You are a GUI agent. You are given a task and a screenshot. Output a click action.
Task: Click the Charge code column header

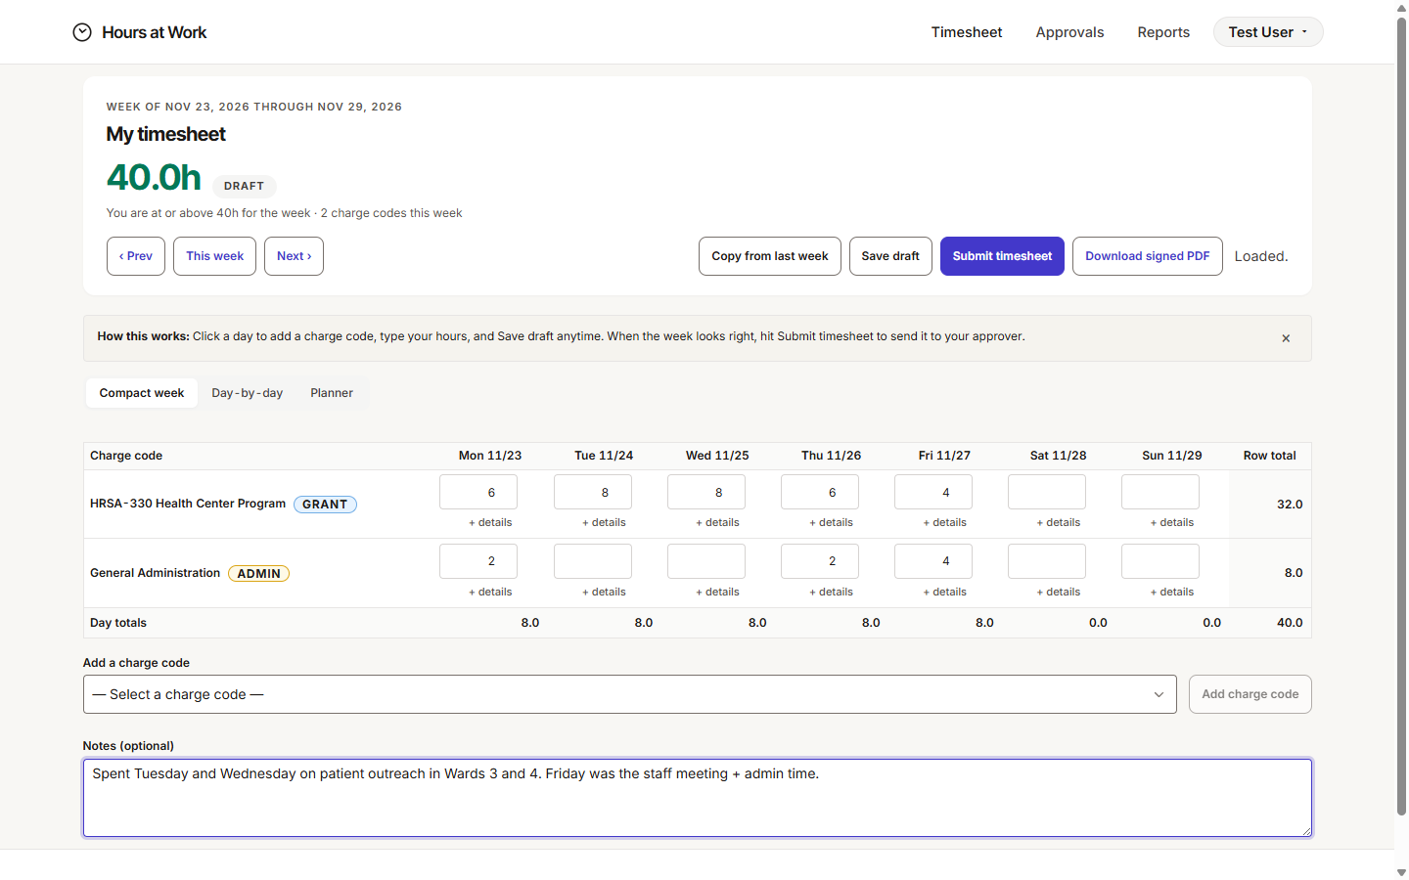[x=126, y=456]
